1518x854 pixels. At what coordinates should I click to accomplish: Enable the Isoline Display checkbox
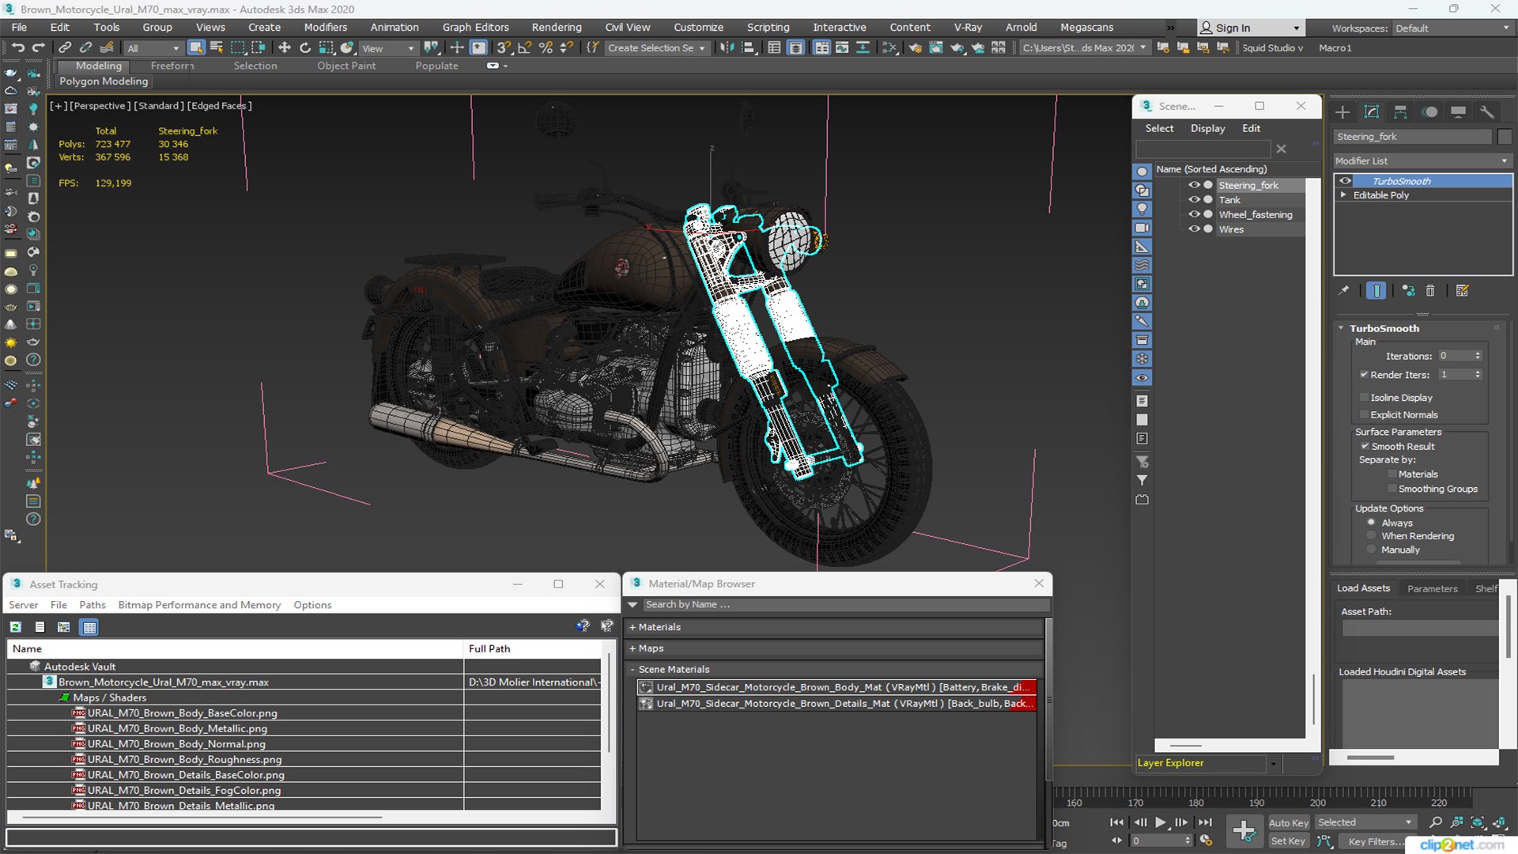pos(1364,398)
